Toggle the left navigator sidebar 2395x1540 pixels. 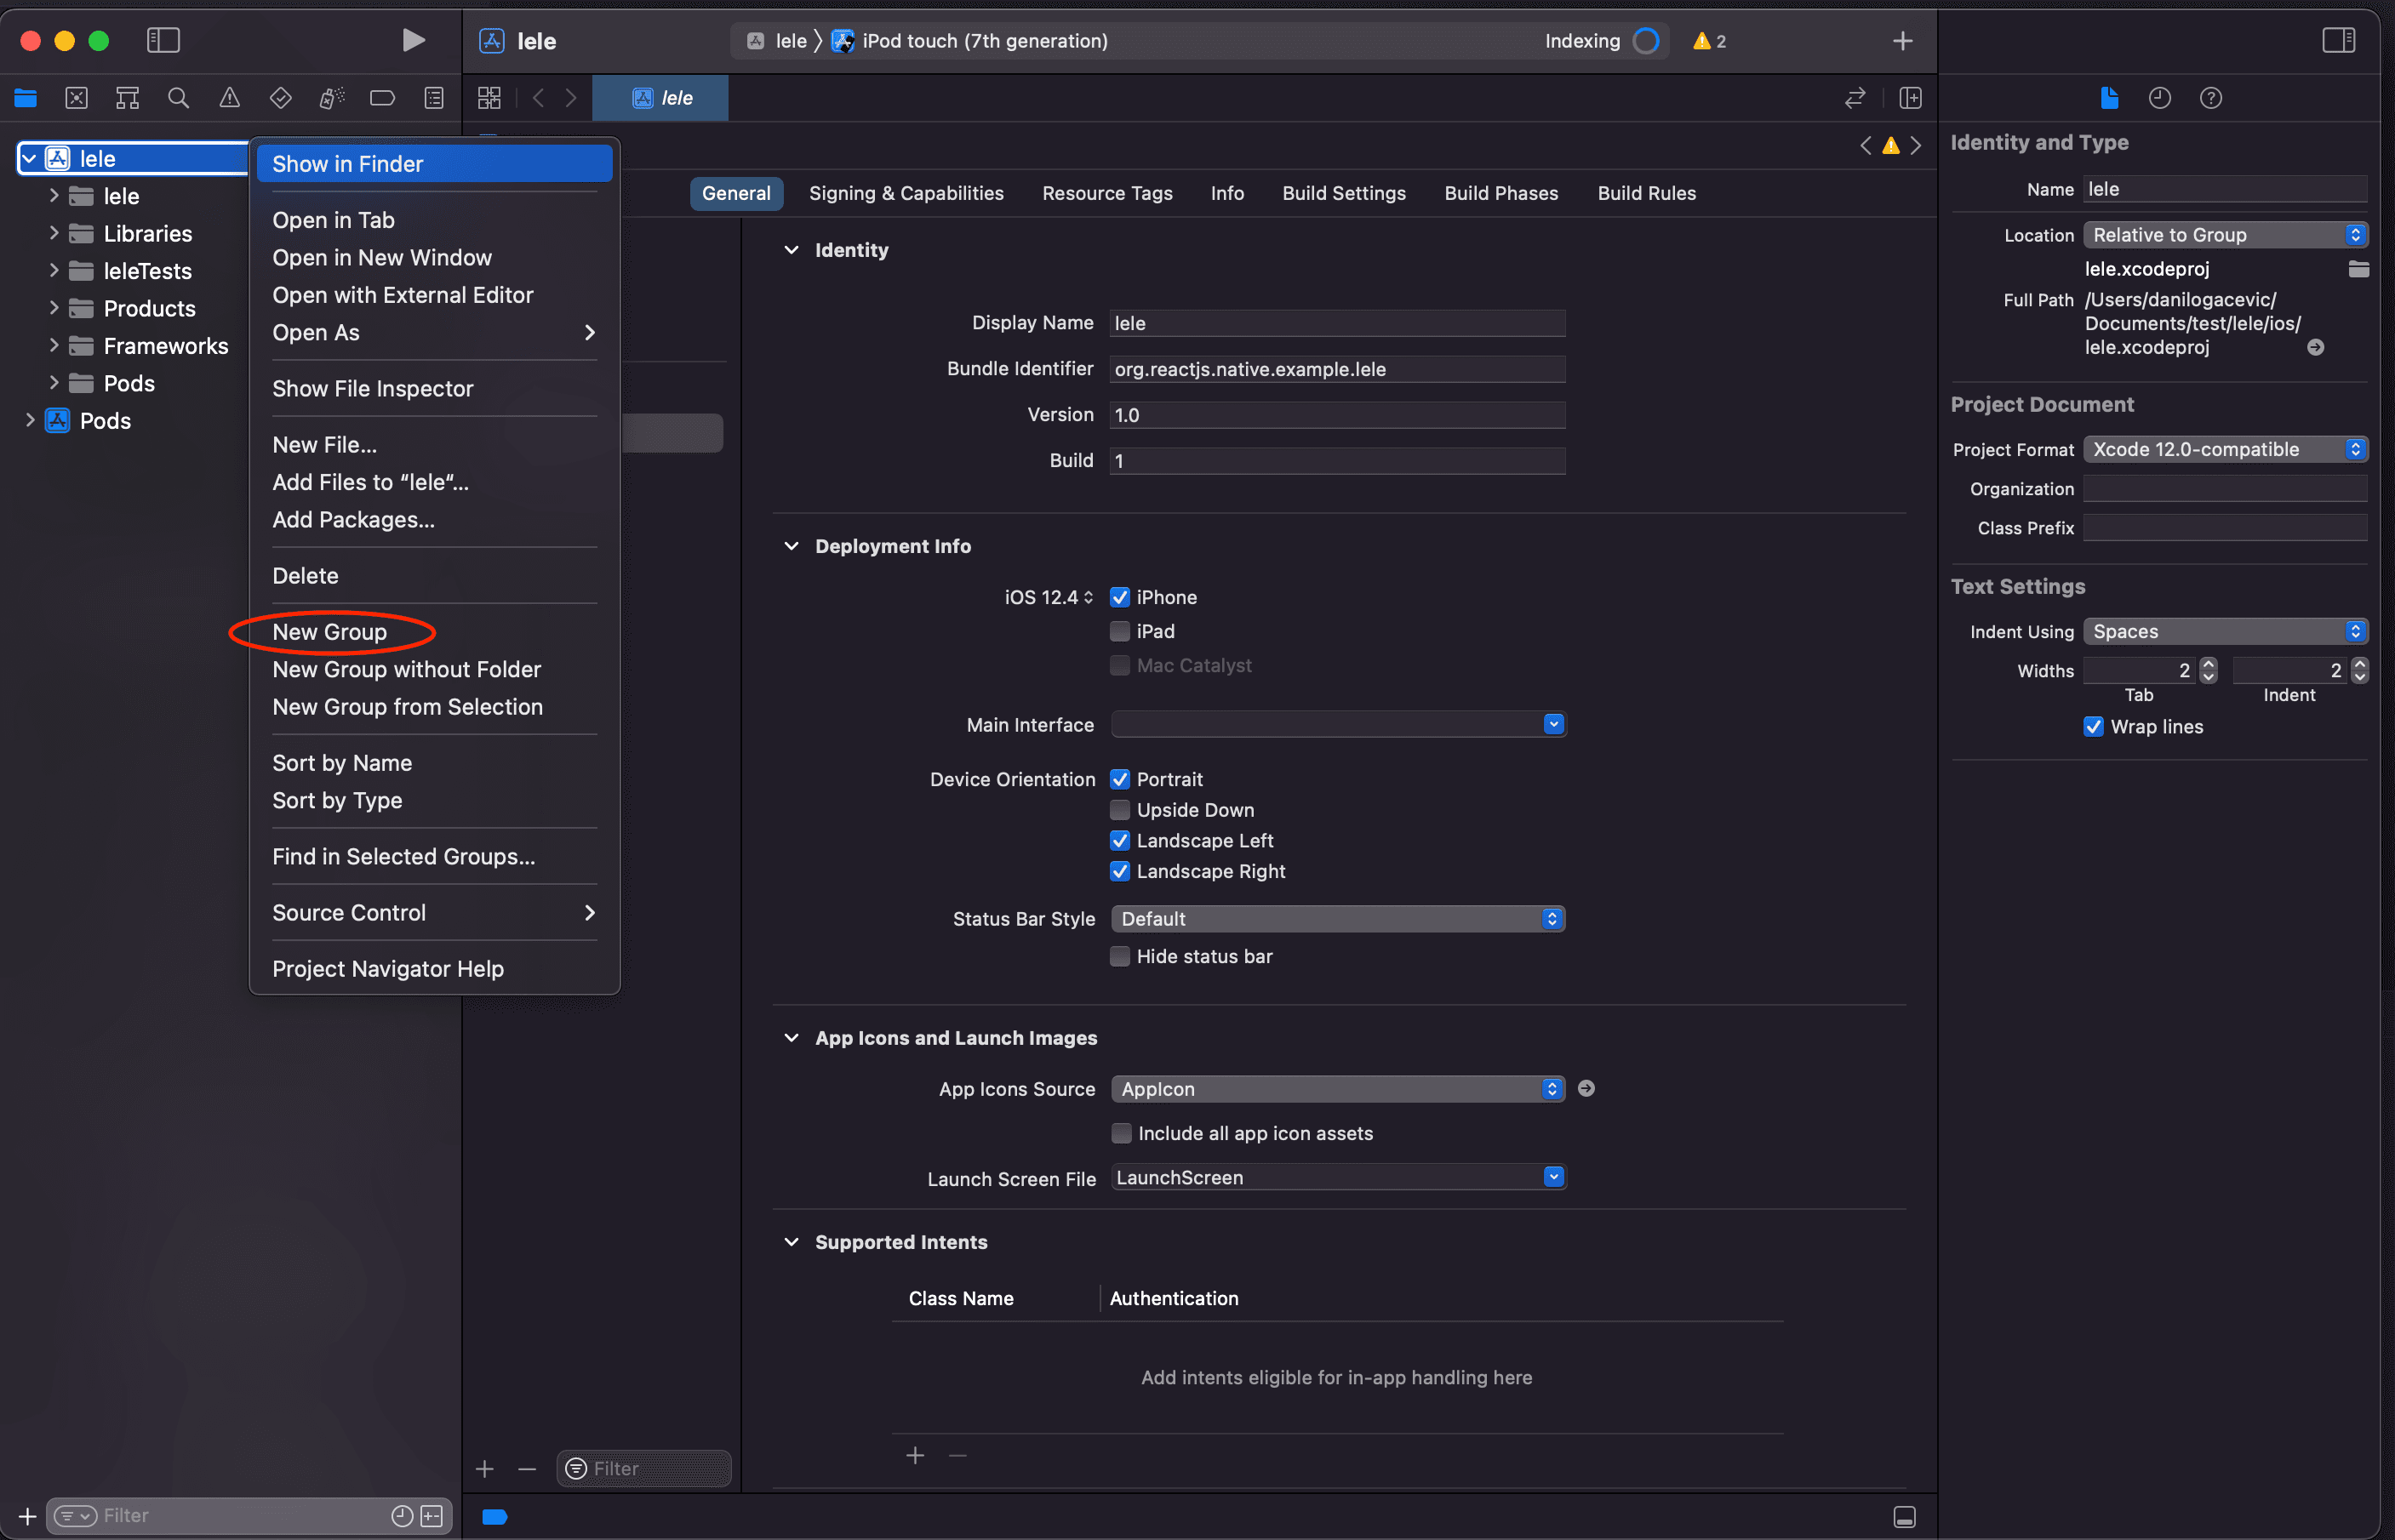coord(163,40)
